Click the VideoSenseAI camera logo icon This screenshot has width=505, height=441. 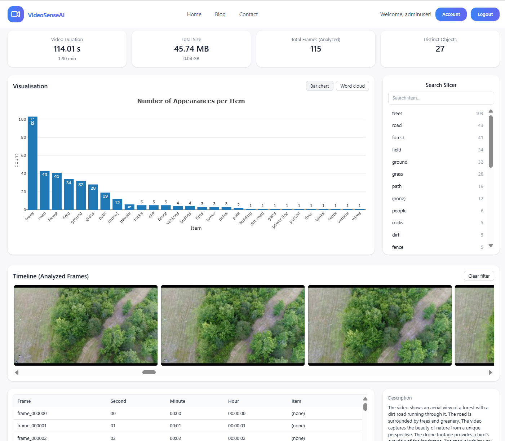[x=15, y=14]
